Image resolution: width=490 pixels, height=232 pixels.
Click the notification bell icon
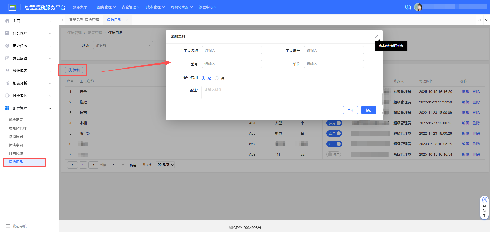[x=407, y=7]
